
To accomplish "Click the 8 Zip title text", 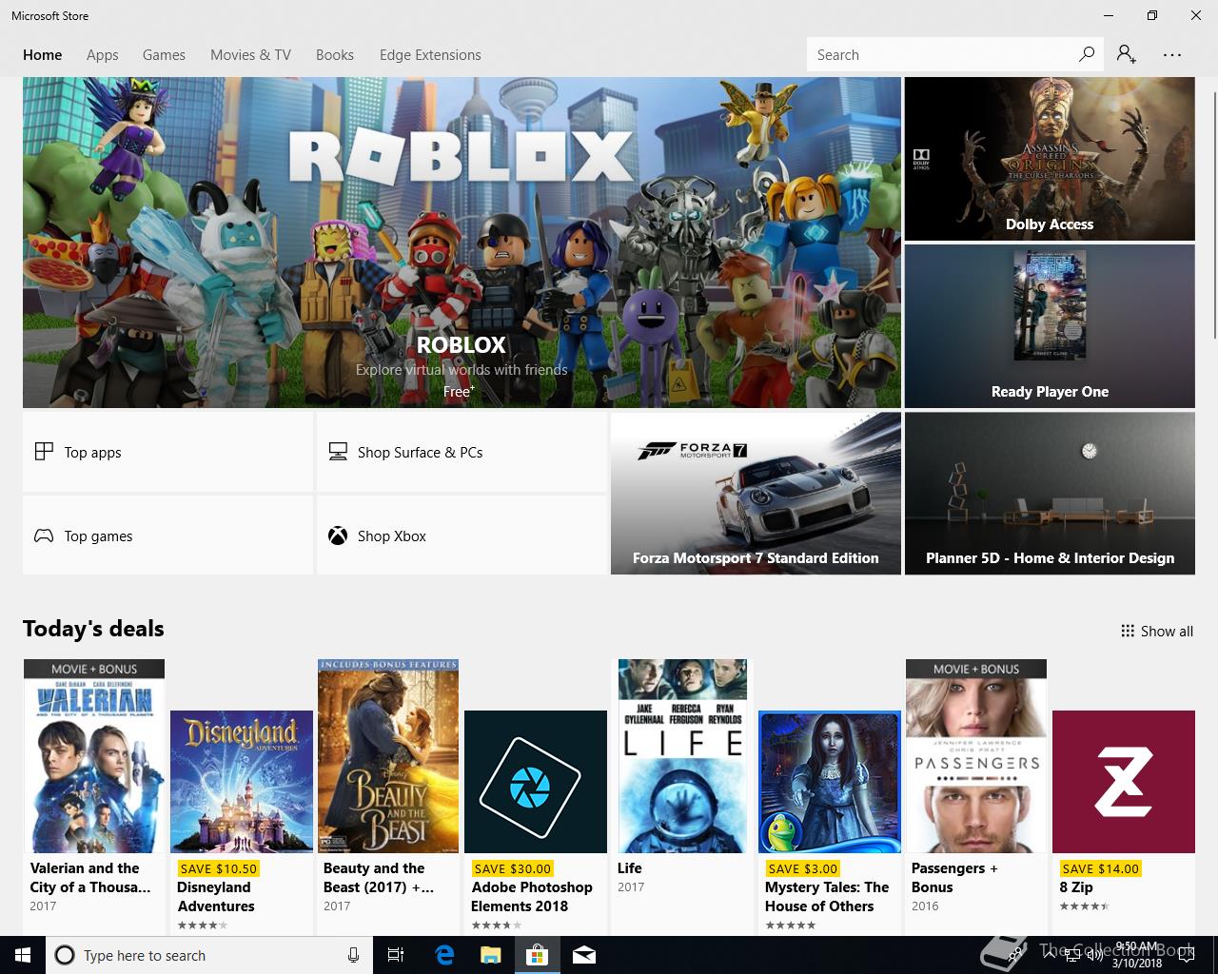I will coord(1076,887).
